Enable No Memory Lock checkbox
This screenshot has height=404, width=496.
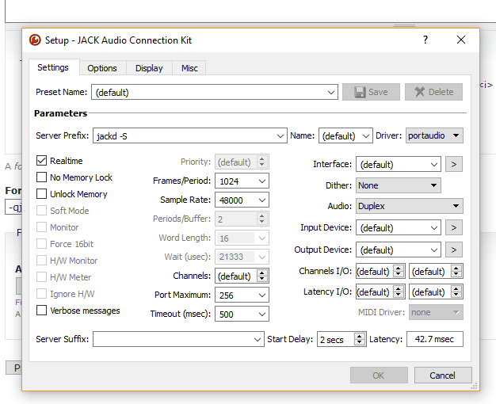tap(41, 177)
